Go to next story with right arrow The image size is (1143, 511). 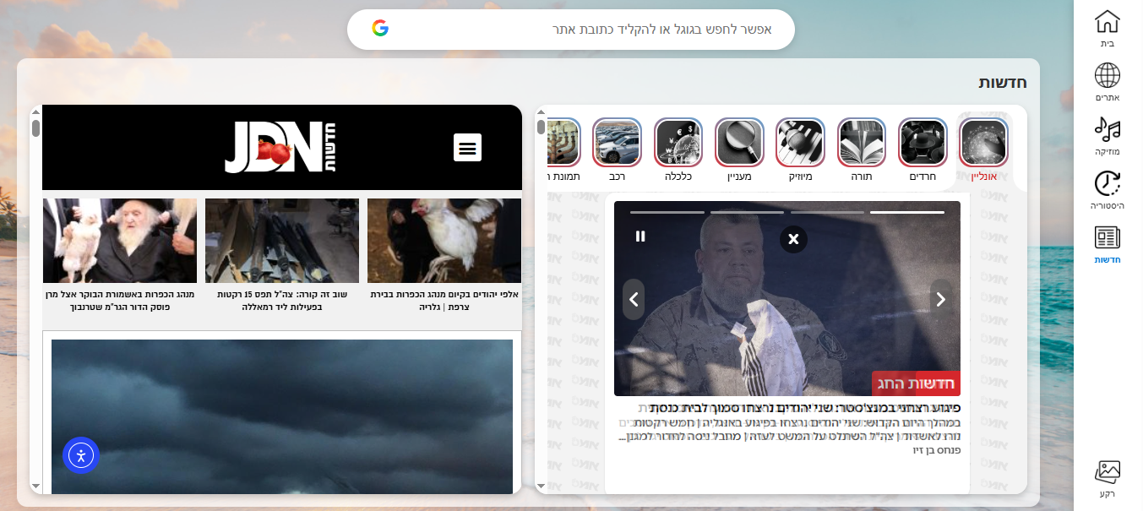940,299
